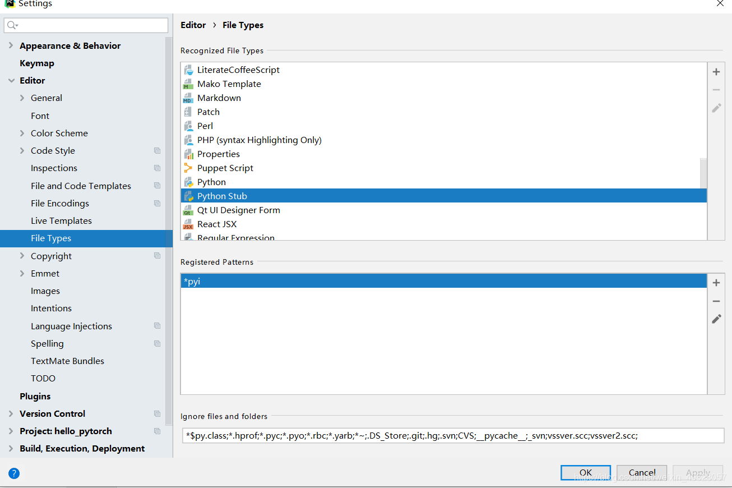The width and height of the screenshot is (732, 488).
Task: Open the TODO settings page
Action: tap(43, 379)
